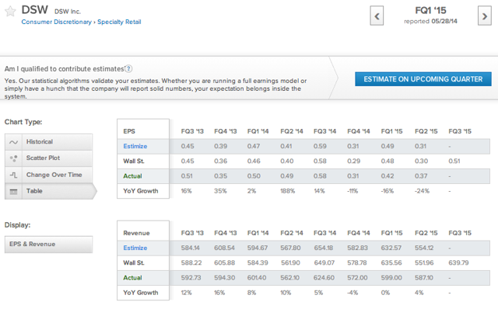498x309 pixels.
Task: Click Estimize link in Revenue table
Action: 135,248
